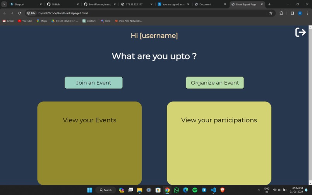The image size is (312, 195).
Task: Open File Explorer from the taskbar
Action: pos(140,190)
